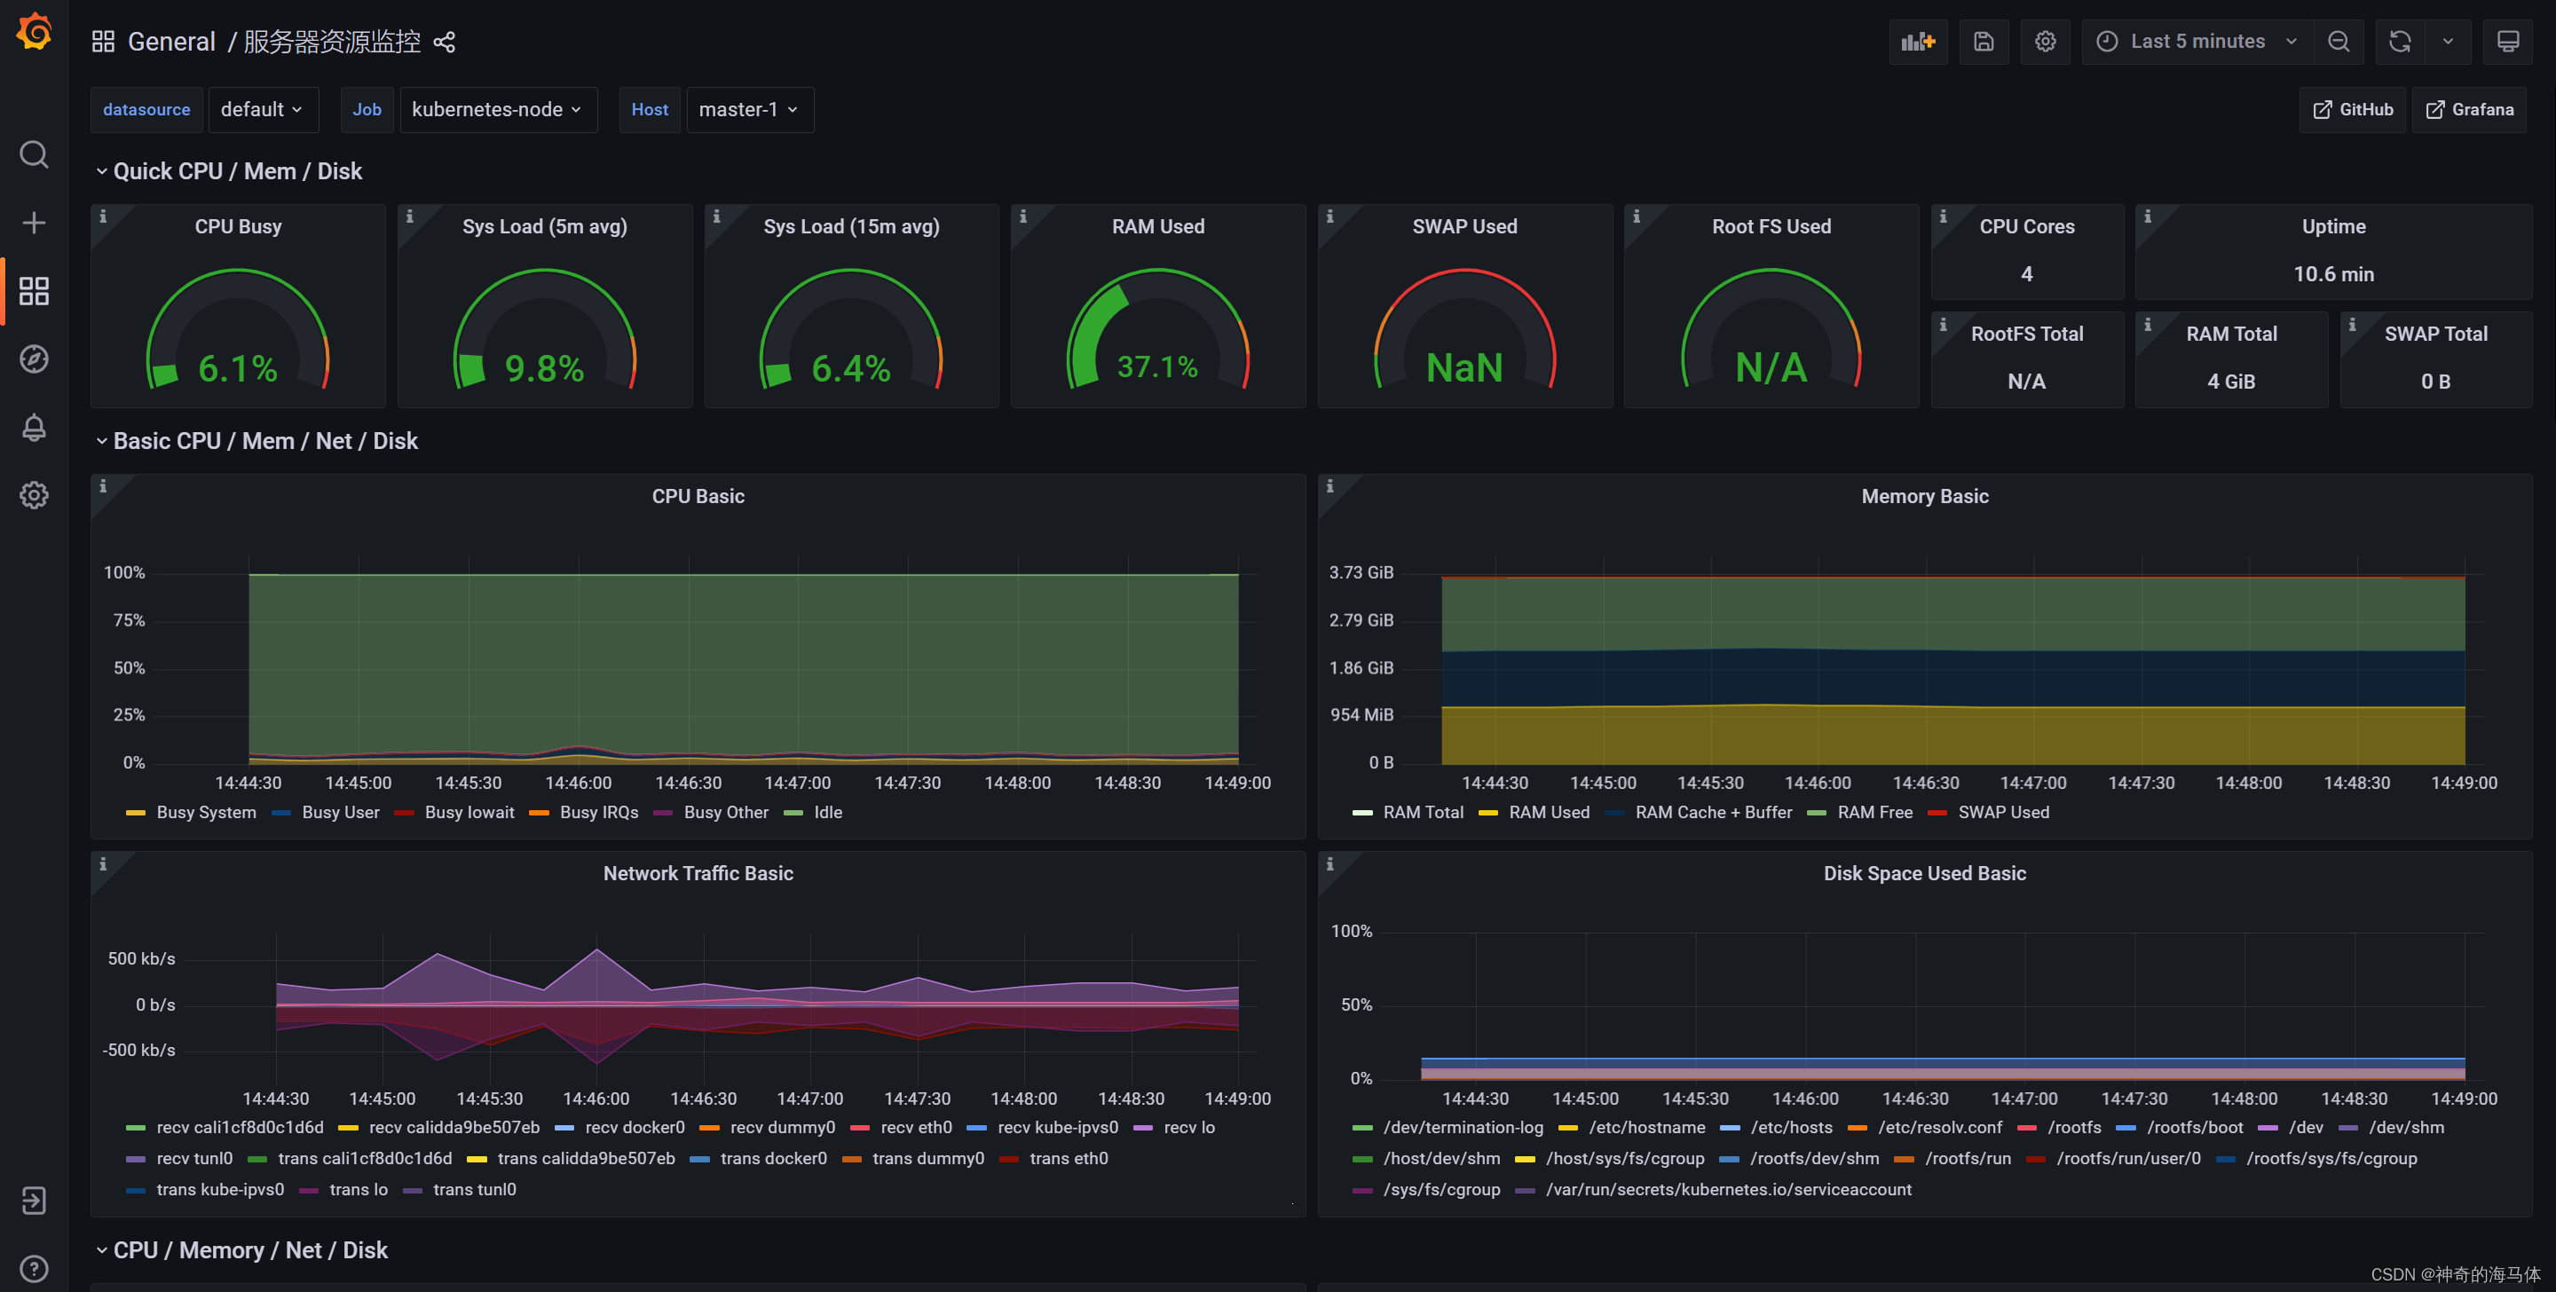The height and width of the screenshot is (1292, 2556).
Task: Toggle the Busy System series in legend
Action: [207, 813]
